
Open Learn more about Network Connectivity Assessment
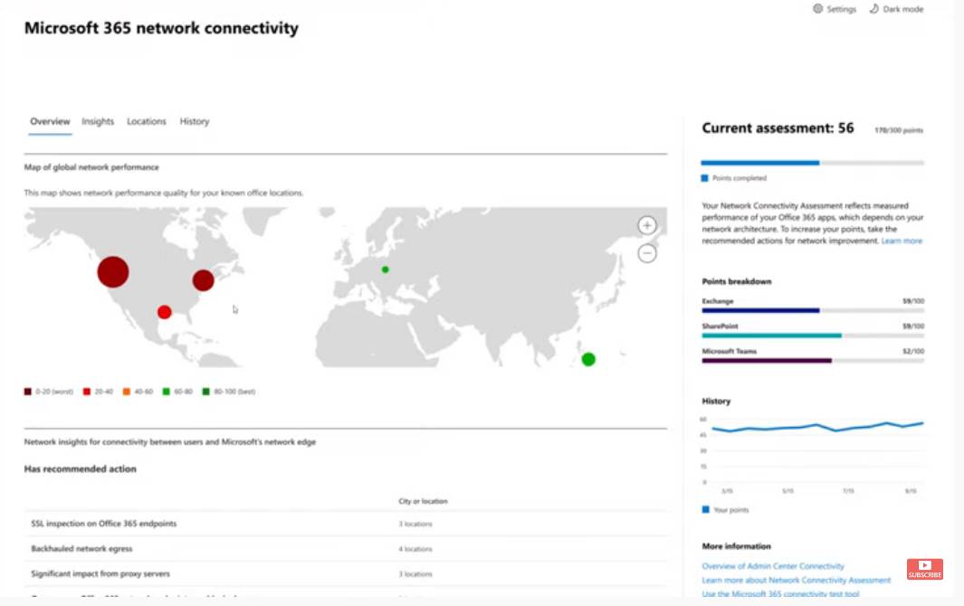click(x=796, y=580)
